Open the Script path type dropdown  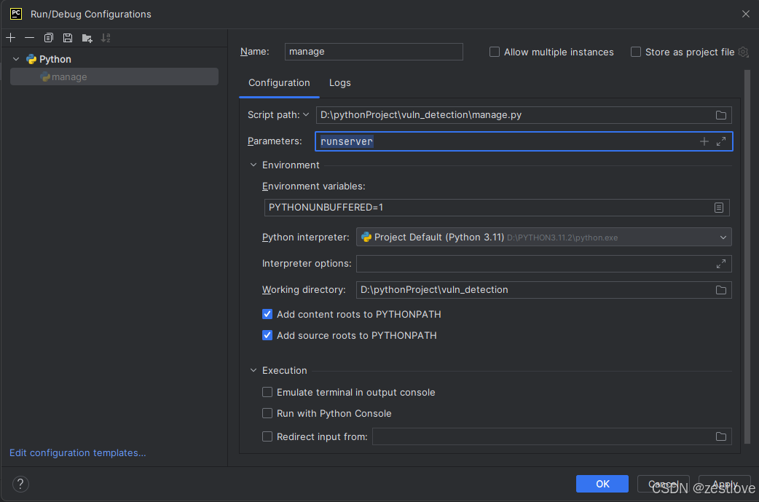point(306,114)
